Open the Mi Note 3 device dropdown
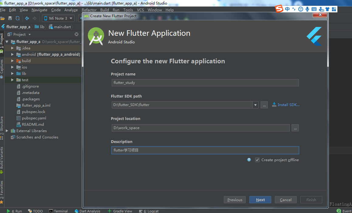 [x=58, y=18]
